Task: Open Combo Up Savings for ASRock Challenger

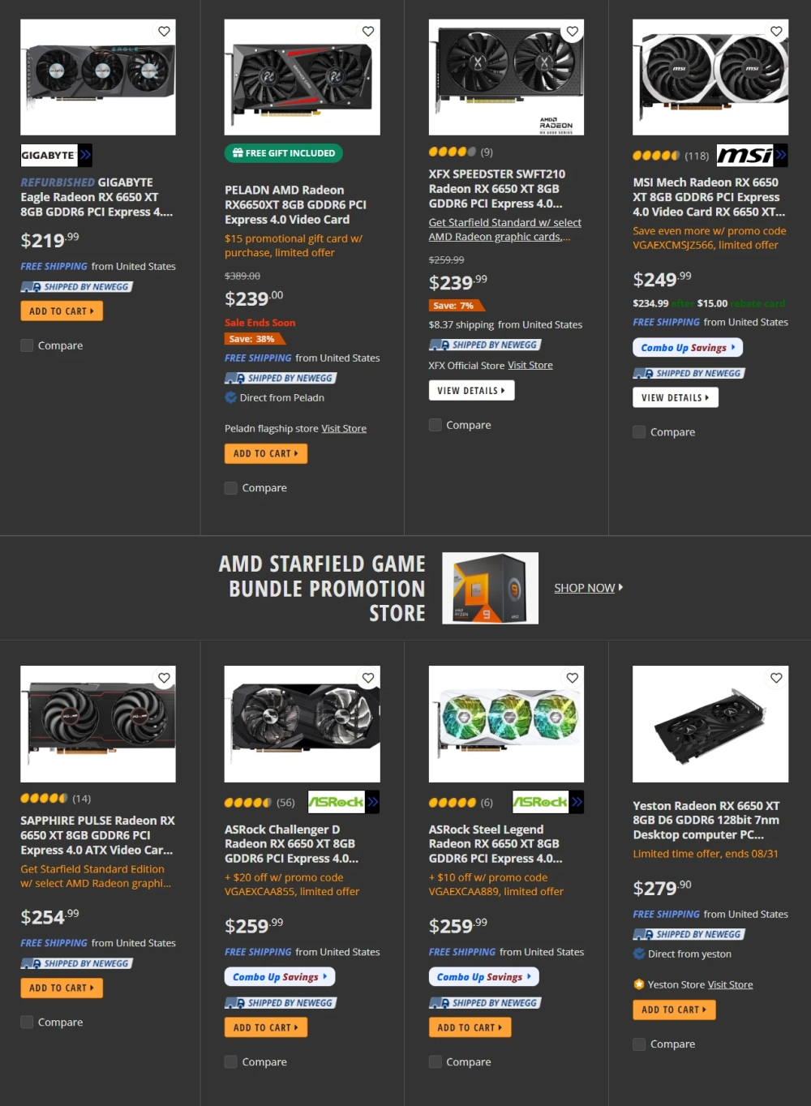Action: [280, 977]
